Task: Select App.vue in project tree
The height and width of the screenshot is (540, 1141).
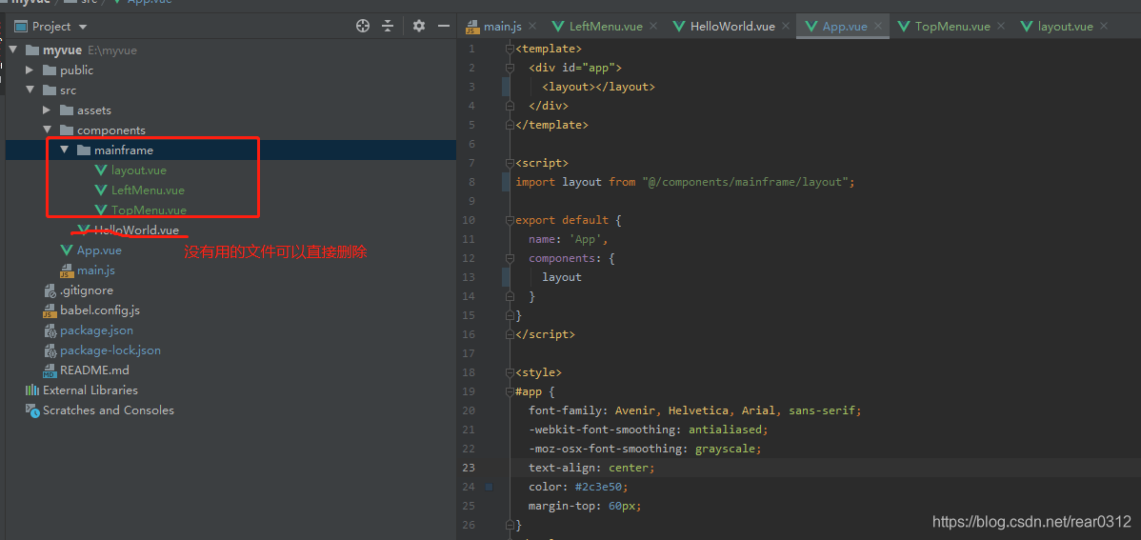Action: tap(99, 250)
